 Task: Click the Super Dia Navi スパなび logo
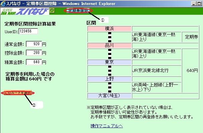pyautogui.click(x=25, y=11)
